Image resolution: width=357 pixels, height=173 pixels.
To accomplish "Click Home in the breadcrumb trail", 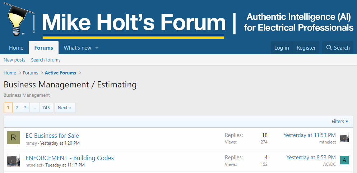I will 10,73.
